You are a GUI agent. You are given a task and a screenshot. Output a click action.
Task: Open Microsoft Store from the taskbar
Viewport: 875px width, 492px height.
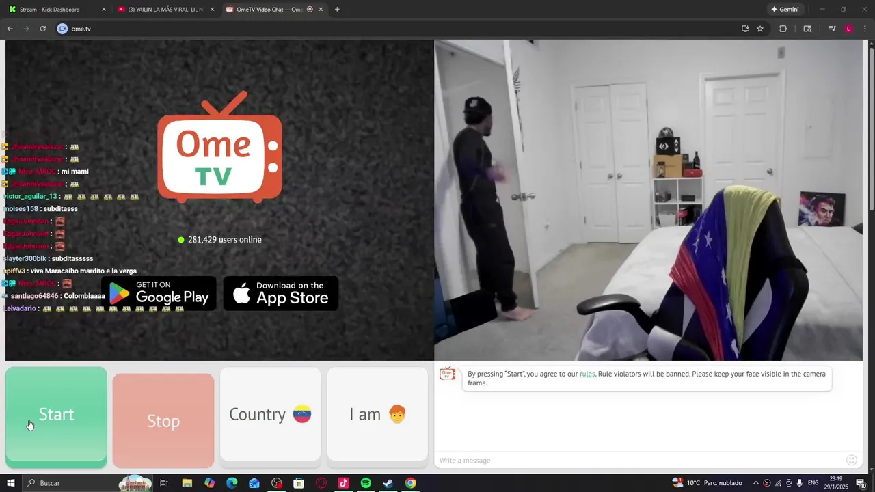299,483
